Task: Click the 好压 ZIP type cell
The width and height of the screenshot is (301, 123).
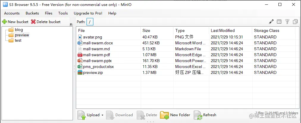Action: [189, 72]
